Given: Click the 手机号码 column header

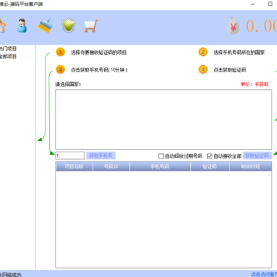Looking at the screenshot, I should pyautogui.click(x=160, y=166).
